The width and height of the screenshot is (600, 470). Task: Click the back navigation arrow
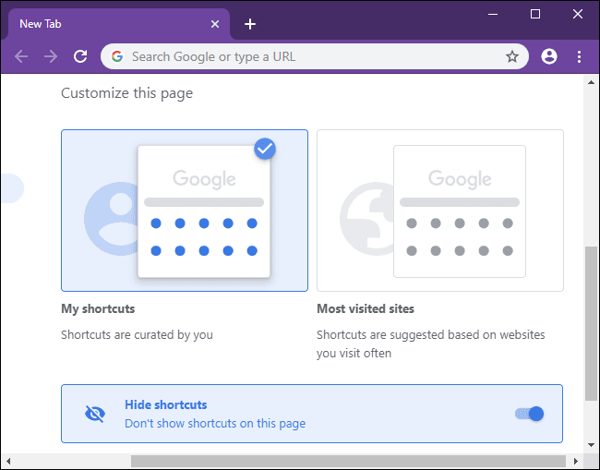tap(21, 56)
